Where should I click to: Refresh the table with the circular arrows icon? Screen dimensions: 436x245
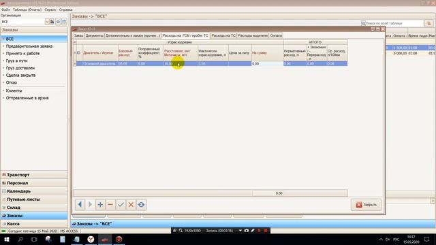click(141, 205)
